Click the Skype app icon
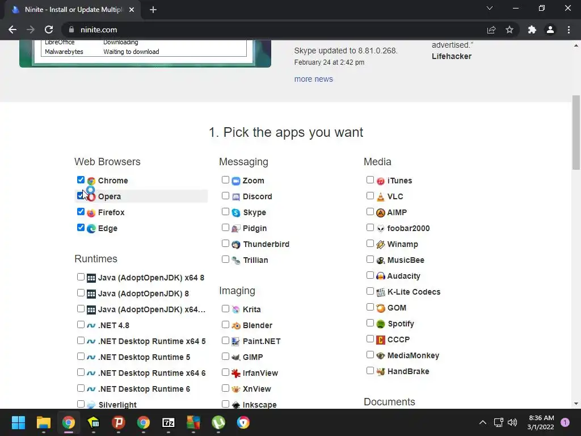The image size is (581, 436). click(x=236, y=213)
